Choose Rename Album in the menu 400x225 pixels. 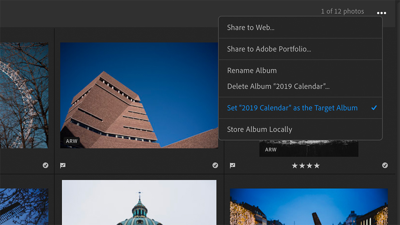[x=252, y=71]
